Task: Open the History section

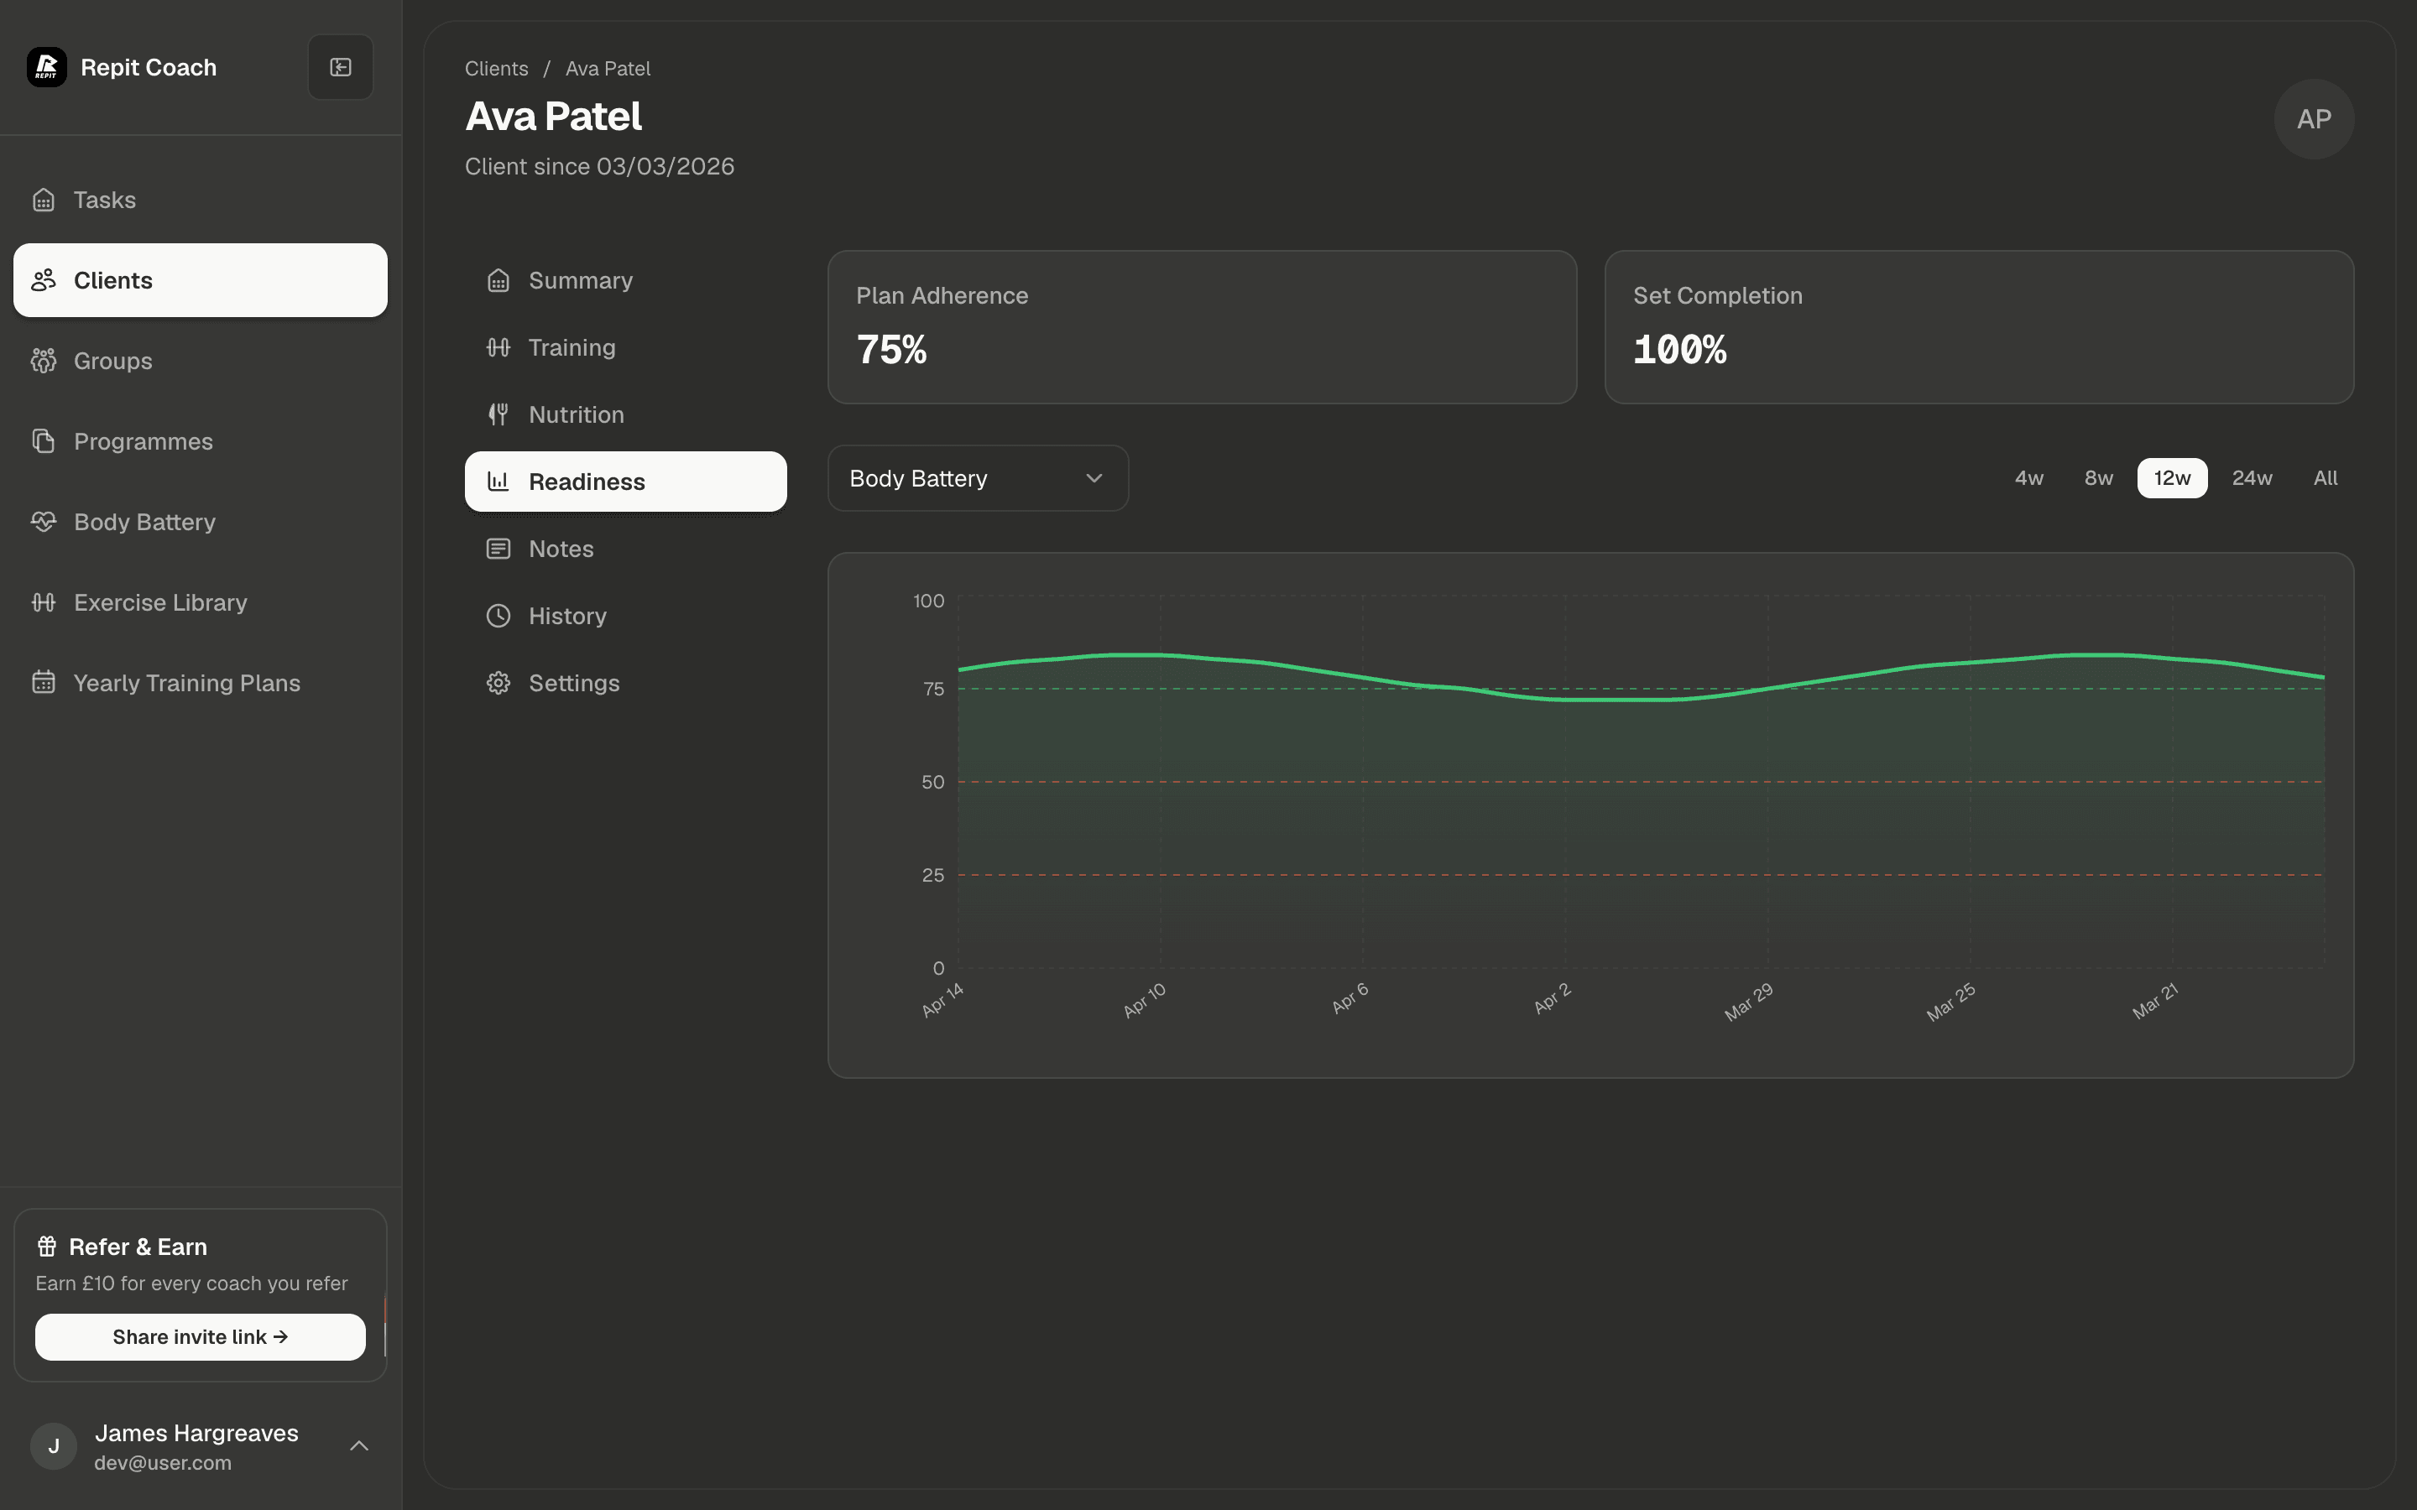Action: (x=567, y=615)
